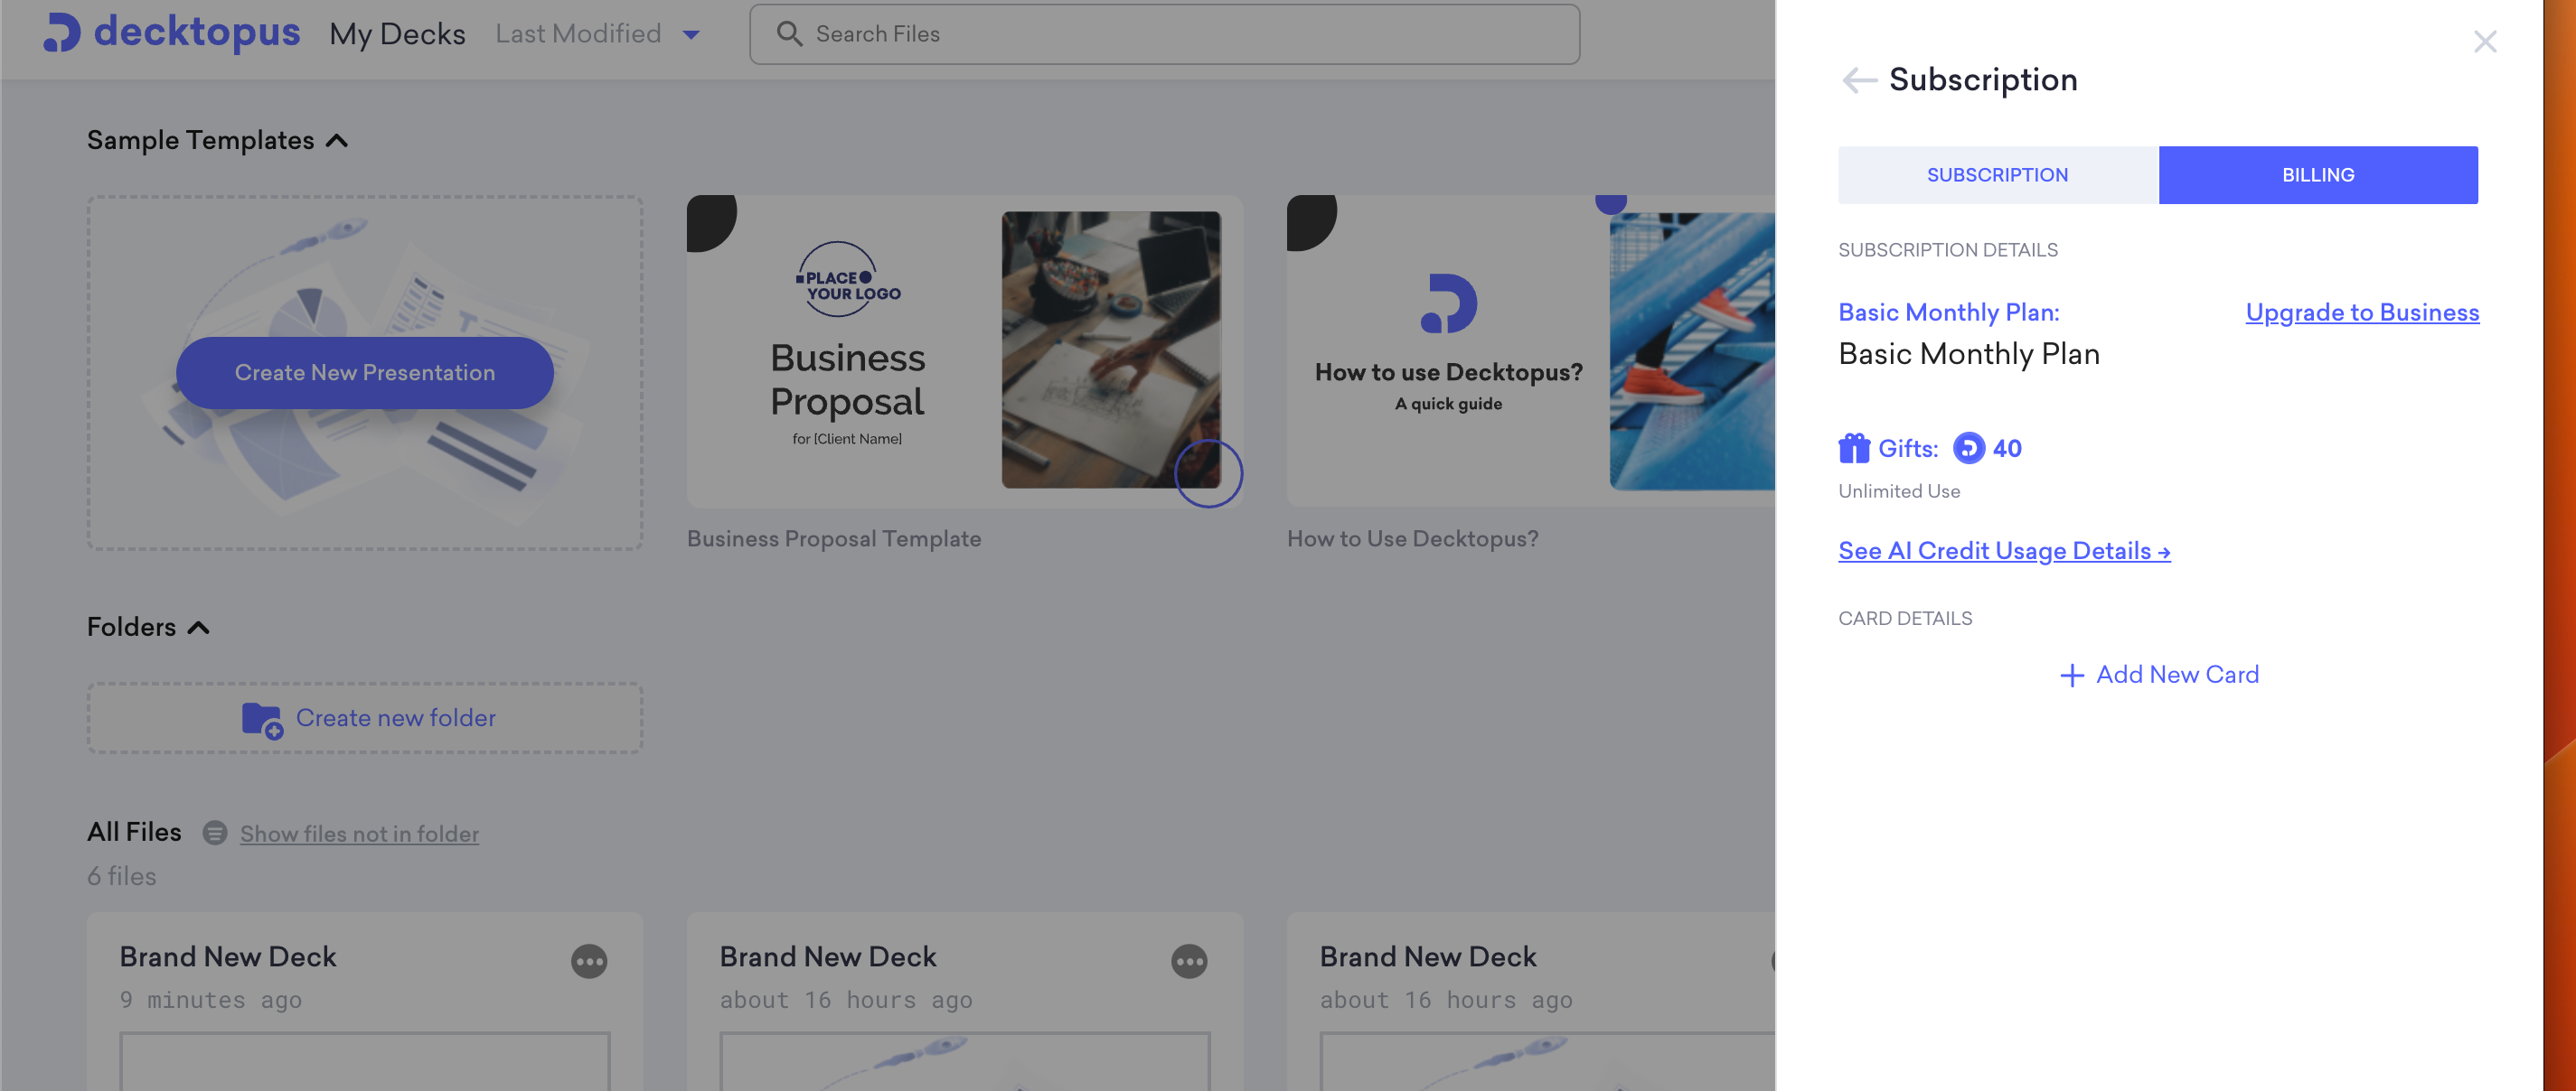Open Upgrade to Business link
Viewport: 2576px width, 1091px height.
coord(2361,312)
